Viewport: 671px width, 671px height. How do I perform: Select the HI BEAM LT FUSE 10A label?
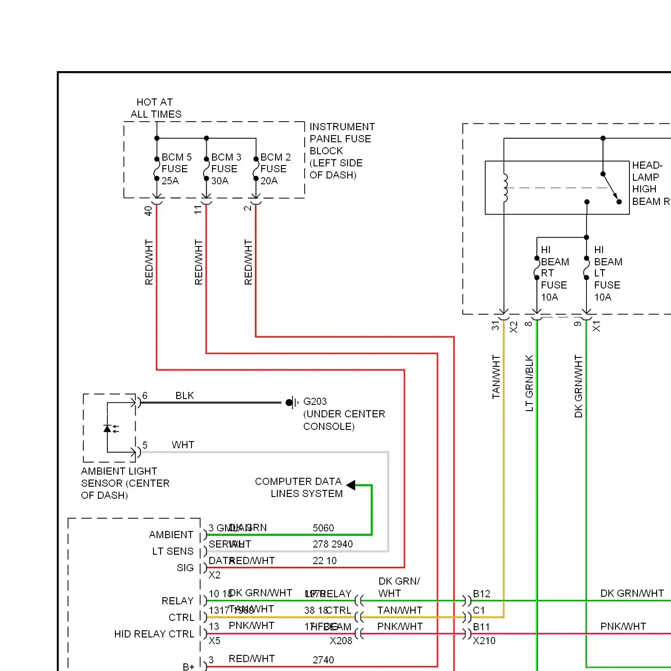pyautogui.click(x=608, y=273)
